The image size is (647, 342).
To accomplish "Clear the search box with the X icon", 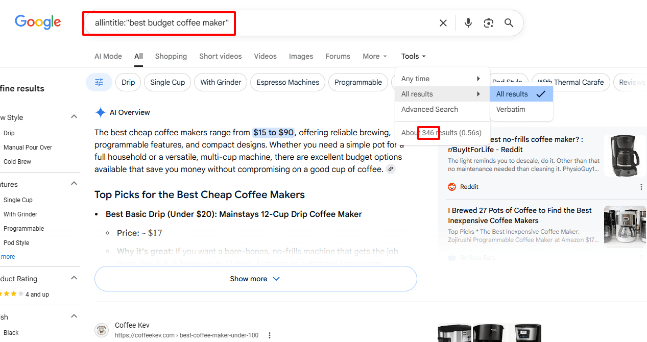I will [443, 23].
